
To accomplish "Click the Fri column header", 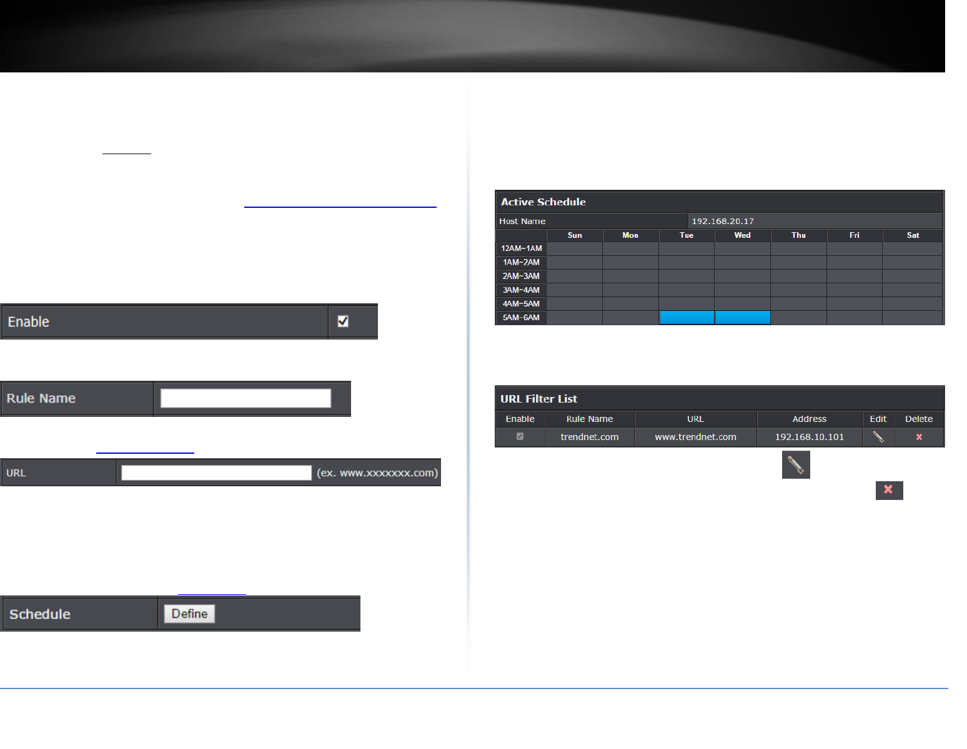I will pos(855,235).
